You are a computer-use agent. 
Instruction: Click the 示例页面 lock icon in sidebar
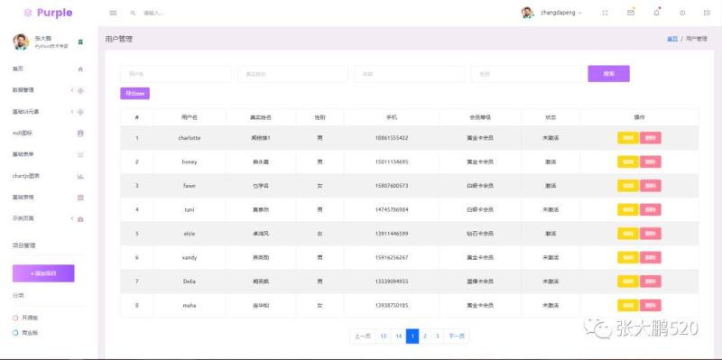click(x=80, y=219)
